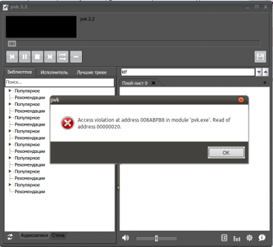Switch to the Стена bottom tab
273x247 pixels.
(x=58, y=235)
